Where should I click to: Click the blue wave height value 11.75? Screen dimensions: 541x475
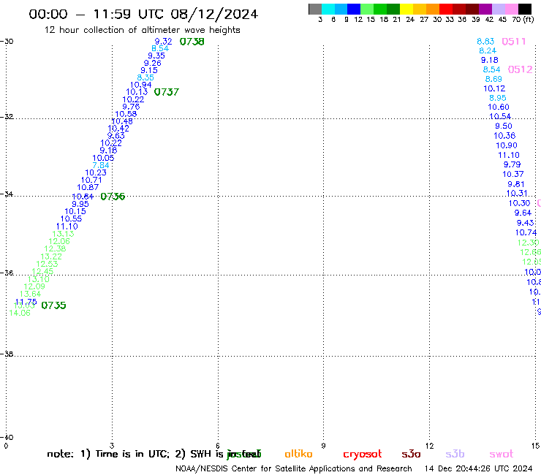(x=26, y=302)
